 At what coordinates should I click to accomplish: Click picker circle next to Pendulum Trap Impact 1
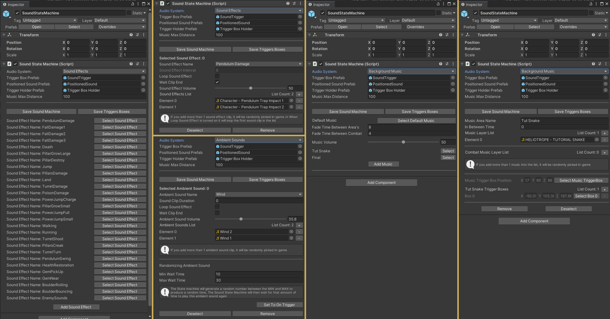click(291, 101)
